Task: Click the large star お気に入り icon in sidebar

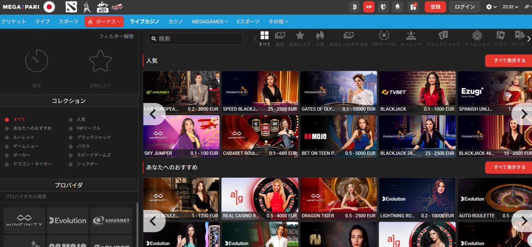Action: click(101, 61)
